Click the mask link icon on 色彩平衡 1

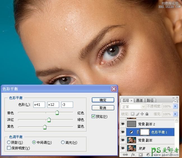click(x=138, y=132)
